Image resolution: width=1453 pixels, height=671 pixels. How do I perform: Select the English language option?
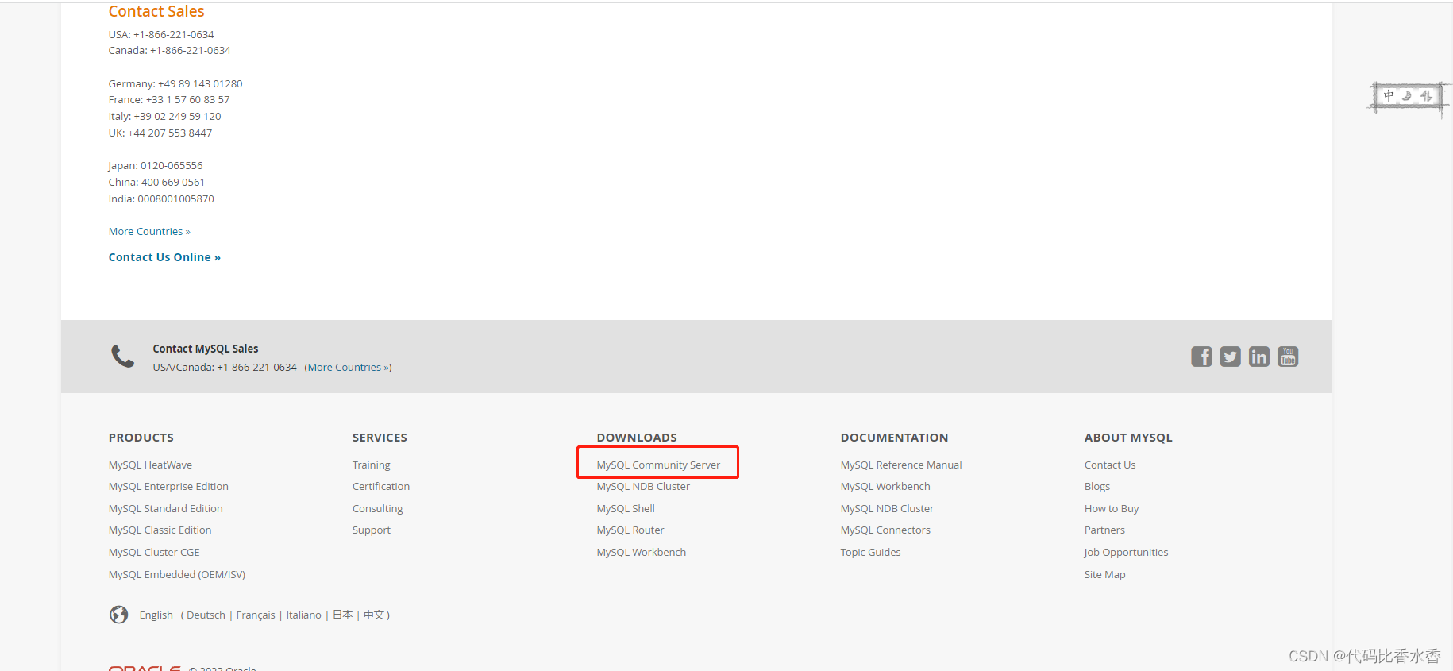click(156, 615)
